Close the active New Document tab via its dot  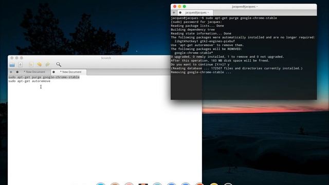53,72
